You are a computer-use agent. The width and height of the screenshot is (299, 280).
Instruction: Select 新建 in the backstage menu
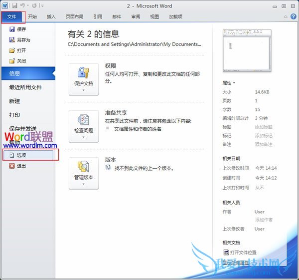click(14, 101)
